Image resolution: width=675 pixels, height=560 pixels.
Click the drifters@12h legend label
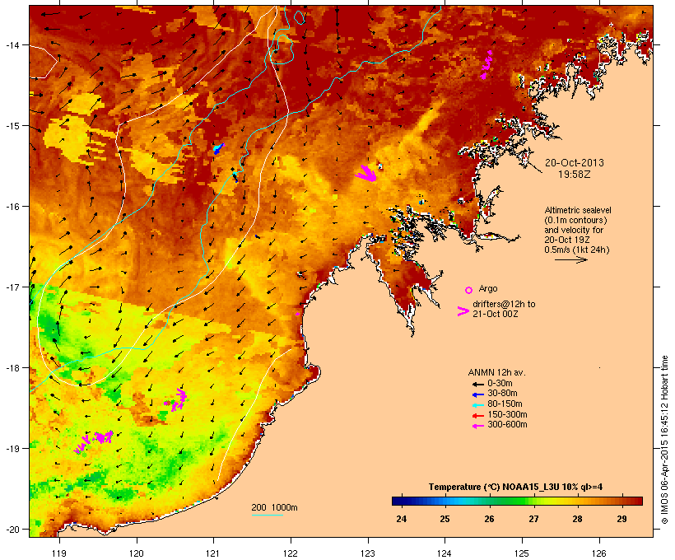[504, 304]
